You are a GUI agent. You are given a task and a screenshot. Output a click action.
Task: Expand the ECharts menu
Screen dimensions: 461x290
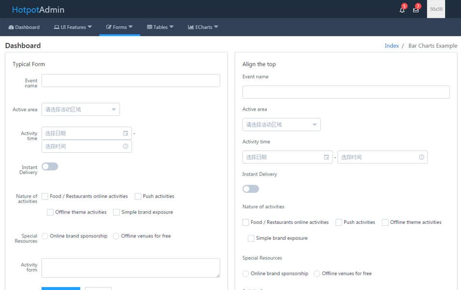(x=203, y=27)
